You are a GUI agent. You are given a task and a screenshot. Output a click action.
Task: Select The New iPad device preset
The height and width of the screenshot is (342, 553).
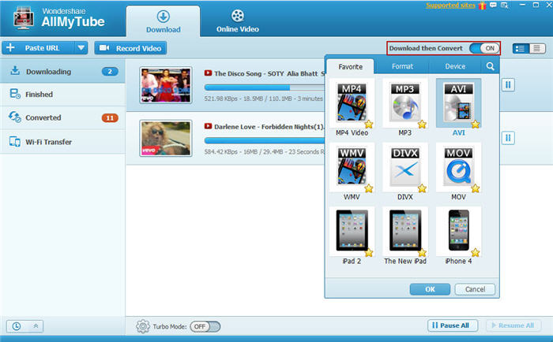tap(404, 231)
